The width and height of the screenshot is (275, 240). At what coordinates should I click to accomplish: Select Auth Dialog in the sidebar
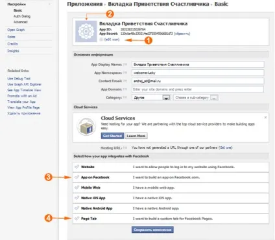tap(22, 16)
